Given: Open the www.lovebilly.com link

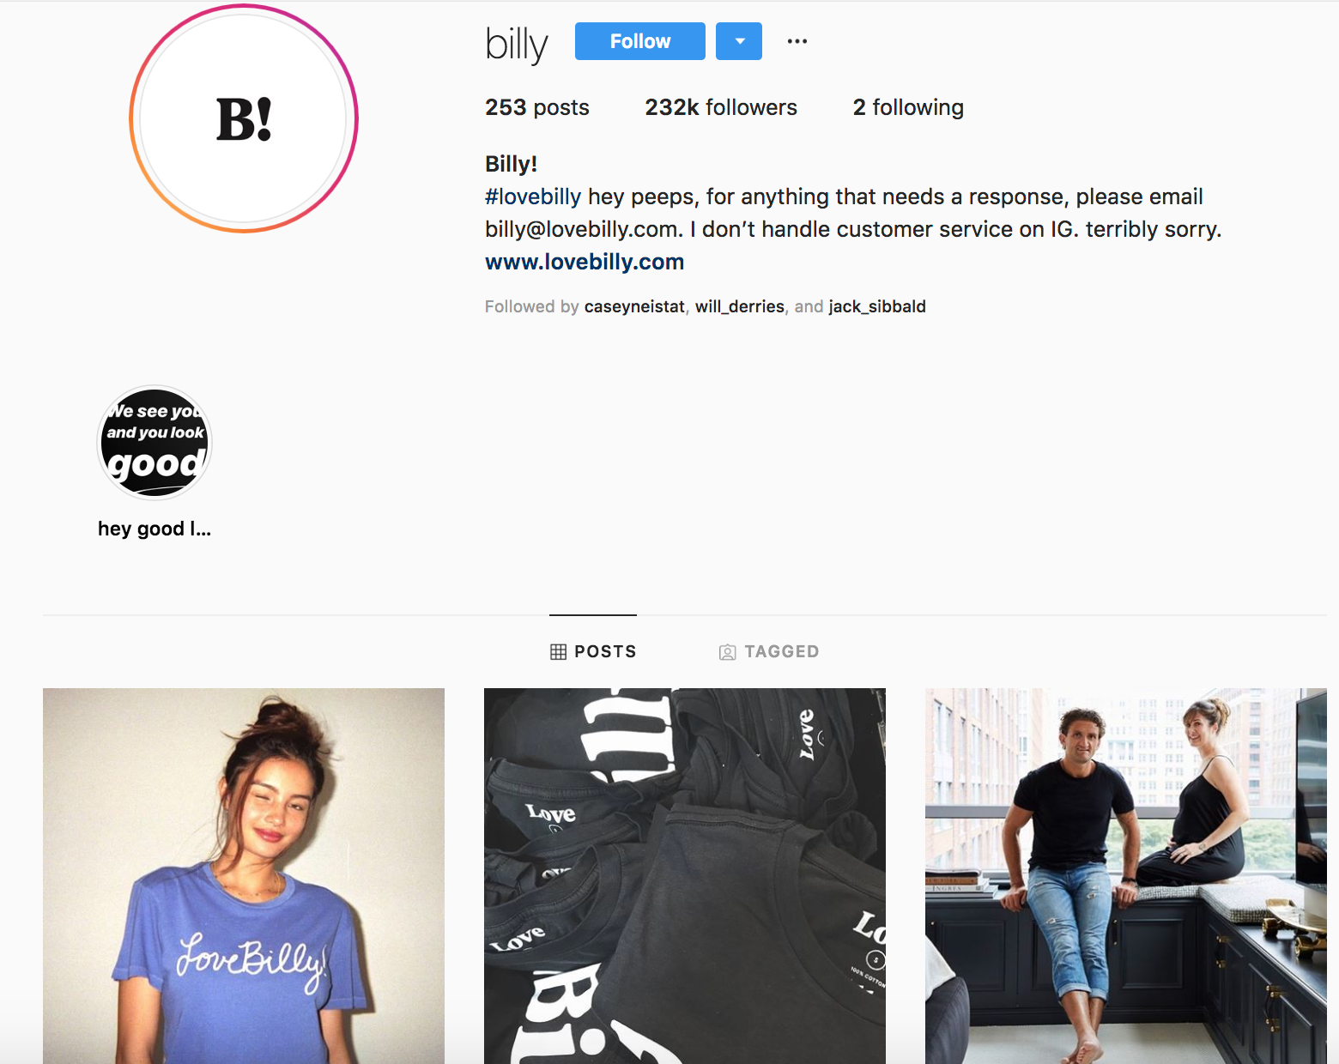Looking at the screenshot, I should 585,262.
